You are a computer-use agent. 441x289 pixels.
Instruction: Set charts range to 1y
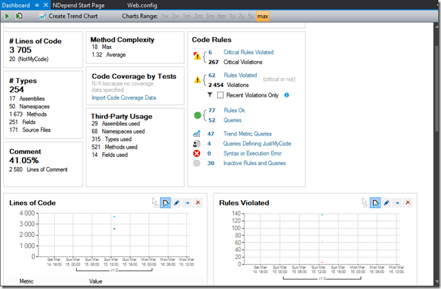[232, 16]
